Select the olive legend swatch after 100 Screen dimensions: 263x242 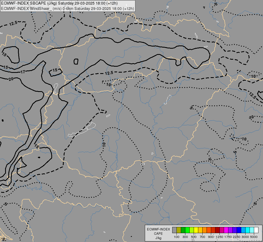pos(179,230)
